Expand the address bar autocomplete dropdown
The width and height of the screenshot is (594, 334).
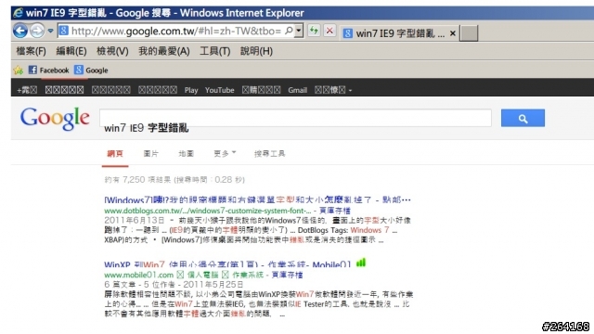tap(299, 31)
